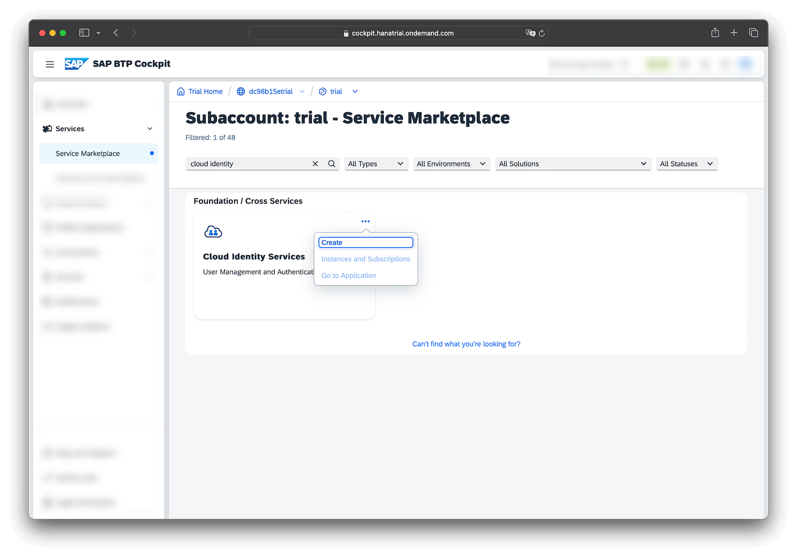
Task: Click the Services puzzle-piece icon
Action: coord(47,128)
